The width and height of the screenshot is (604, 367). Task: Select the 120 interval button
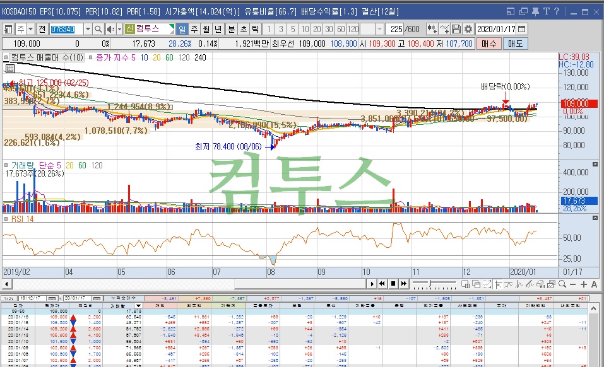point(353,29)
